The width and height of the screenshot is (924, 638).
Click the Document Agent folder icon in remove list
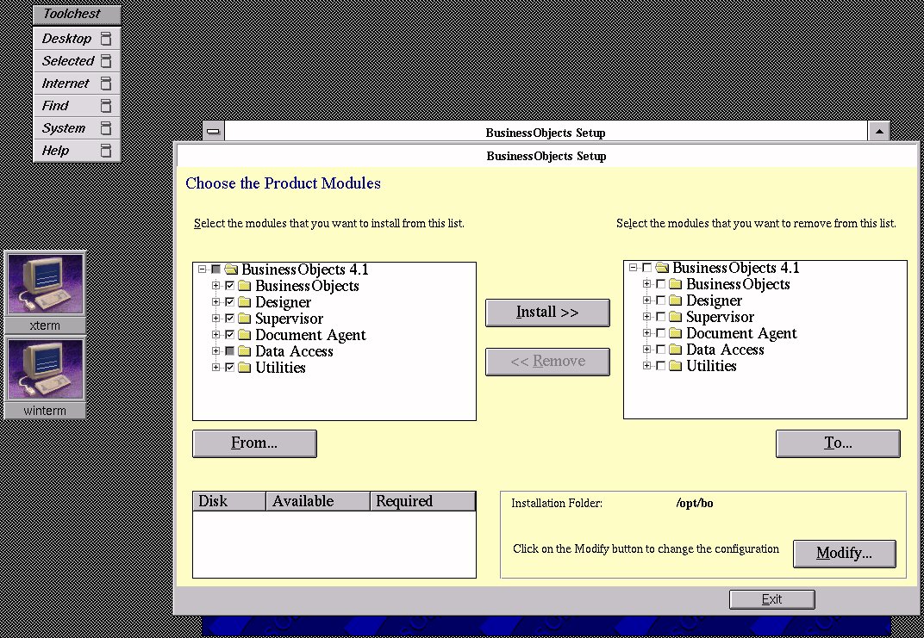pos(675,333)
